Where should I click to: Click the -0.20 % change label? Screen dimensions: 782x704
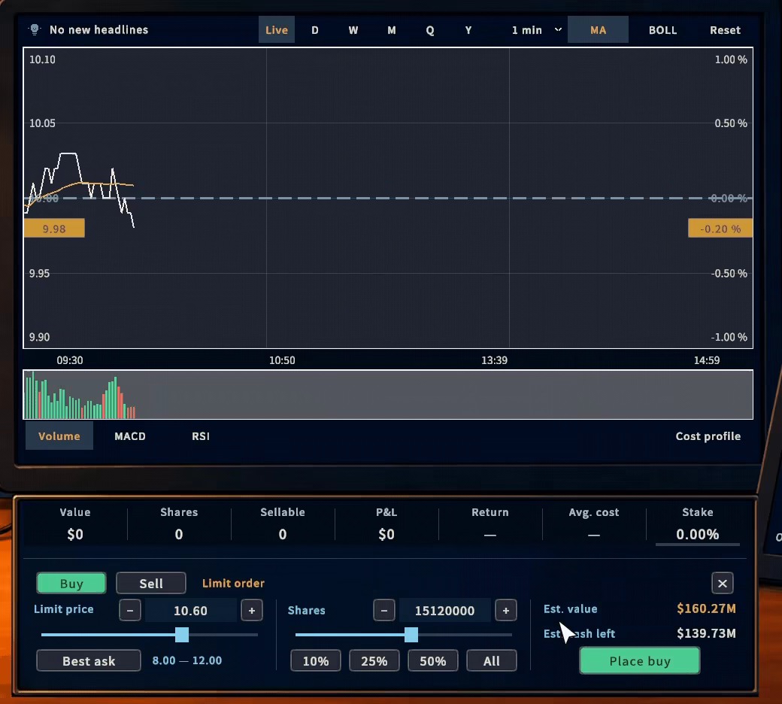pyautogui.click(x=720, y=229)
